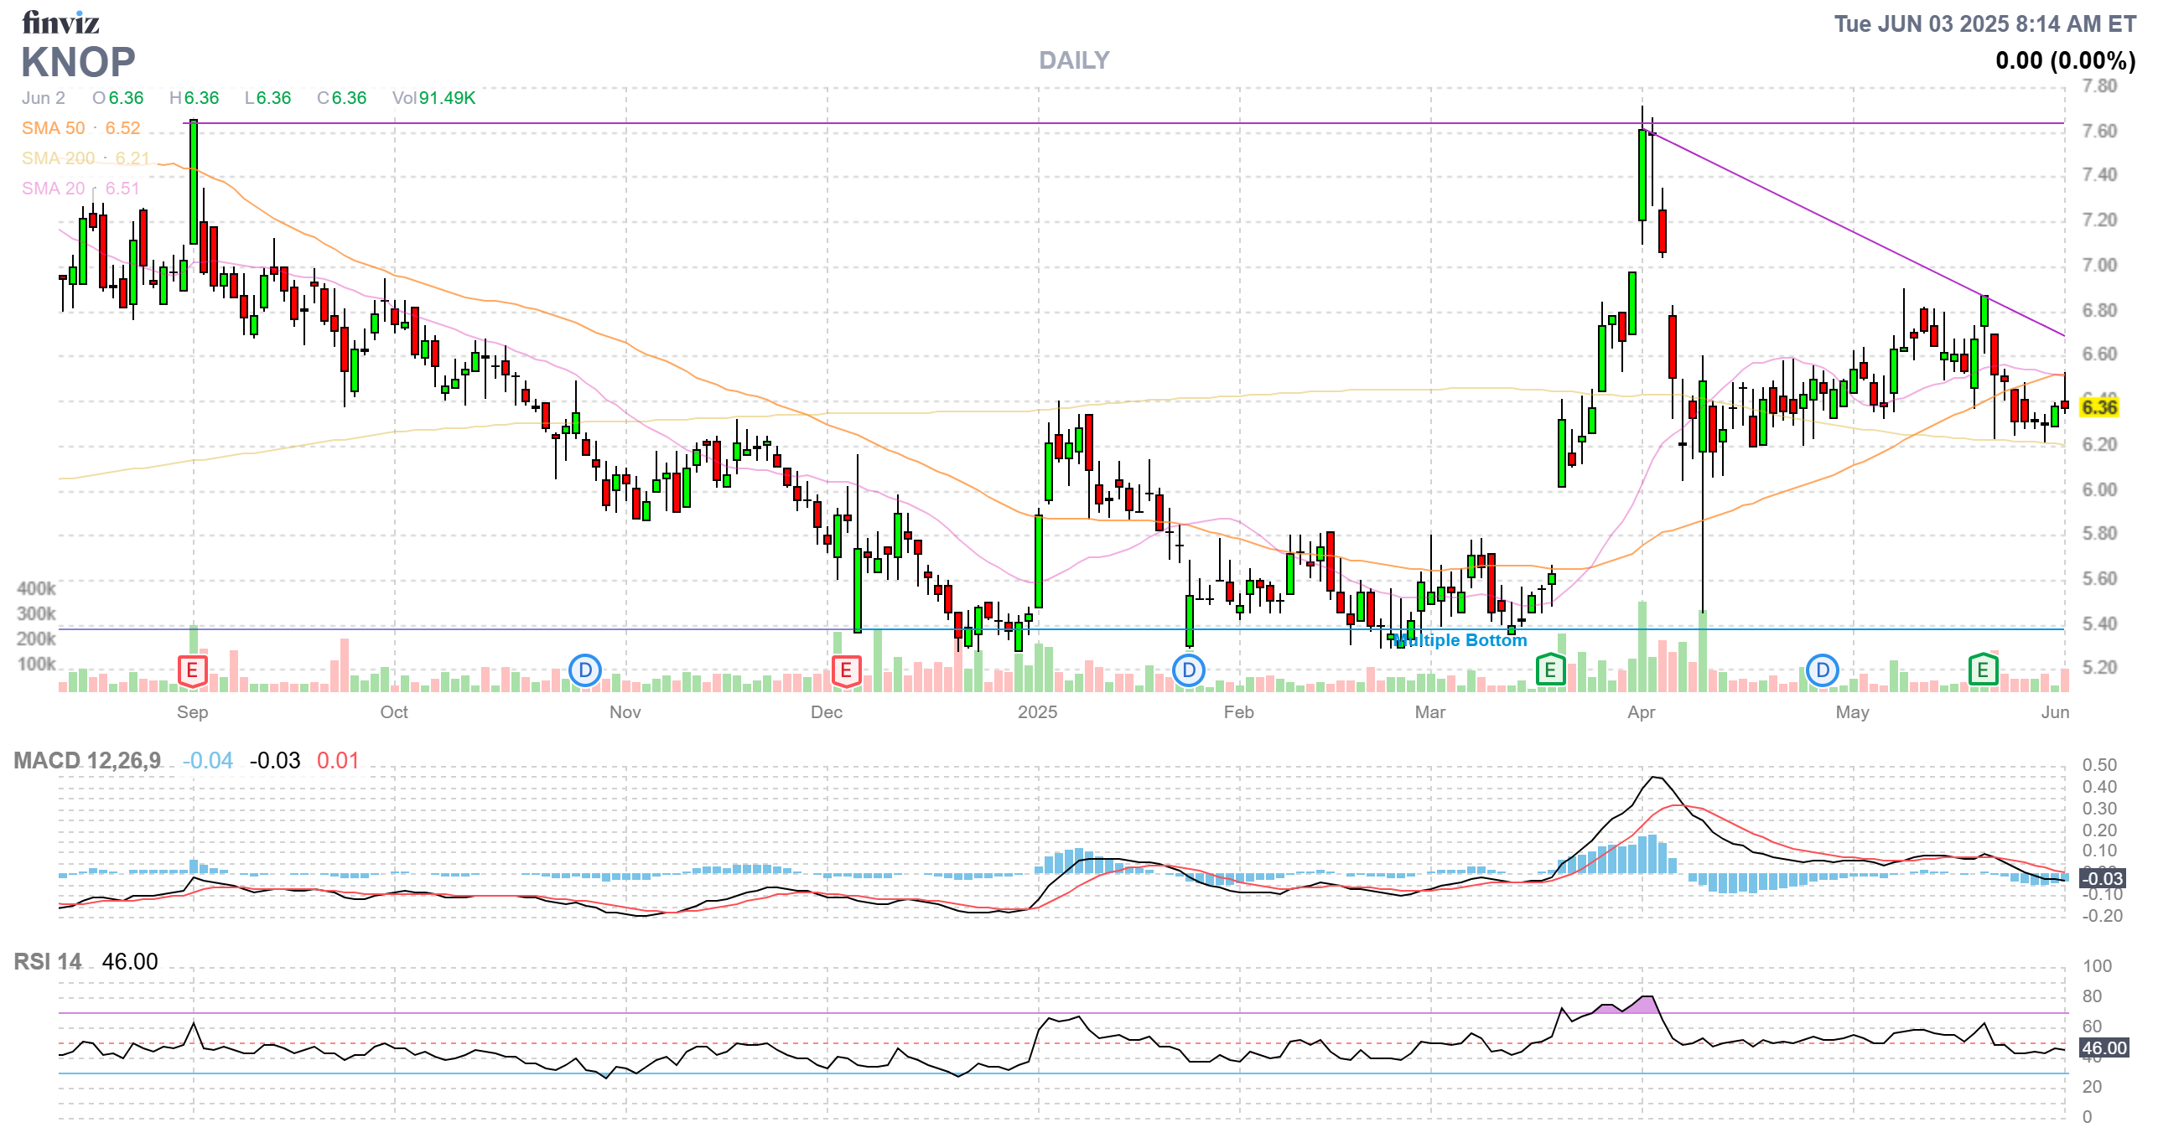The width and height of the screenshot is (2158, 1143).
Task: Click the DAILY timeframe label
Action: [x=1073, y=60]
